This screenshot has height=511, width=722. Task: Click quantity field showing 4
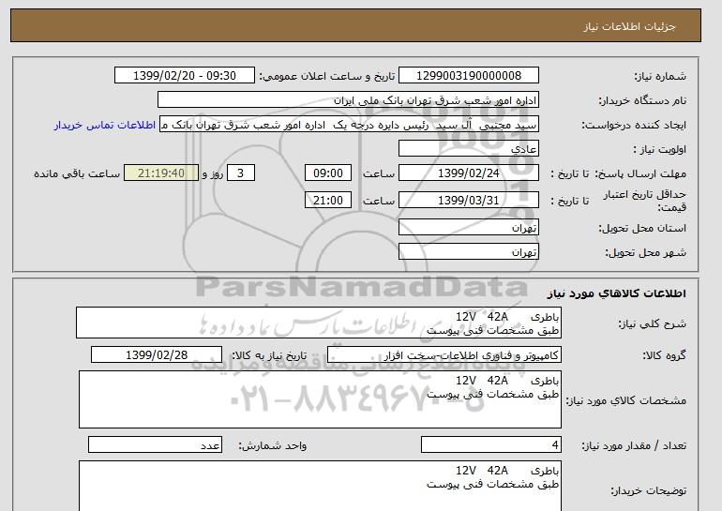click(491, 444)
